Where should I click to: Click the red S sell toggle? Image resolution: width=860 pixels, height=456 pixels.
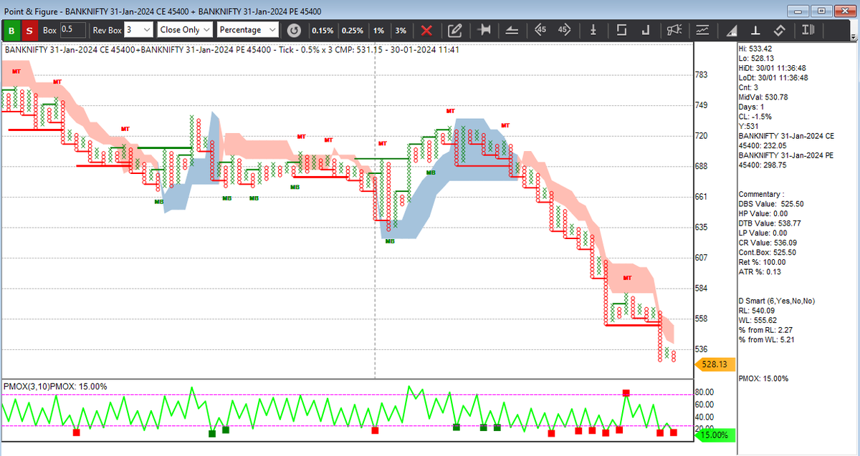[29, 31]
